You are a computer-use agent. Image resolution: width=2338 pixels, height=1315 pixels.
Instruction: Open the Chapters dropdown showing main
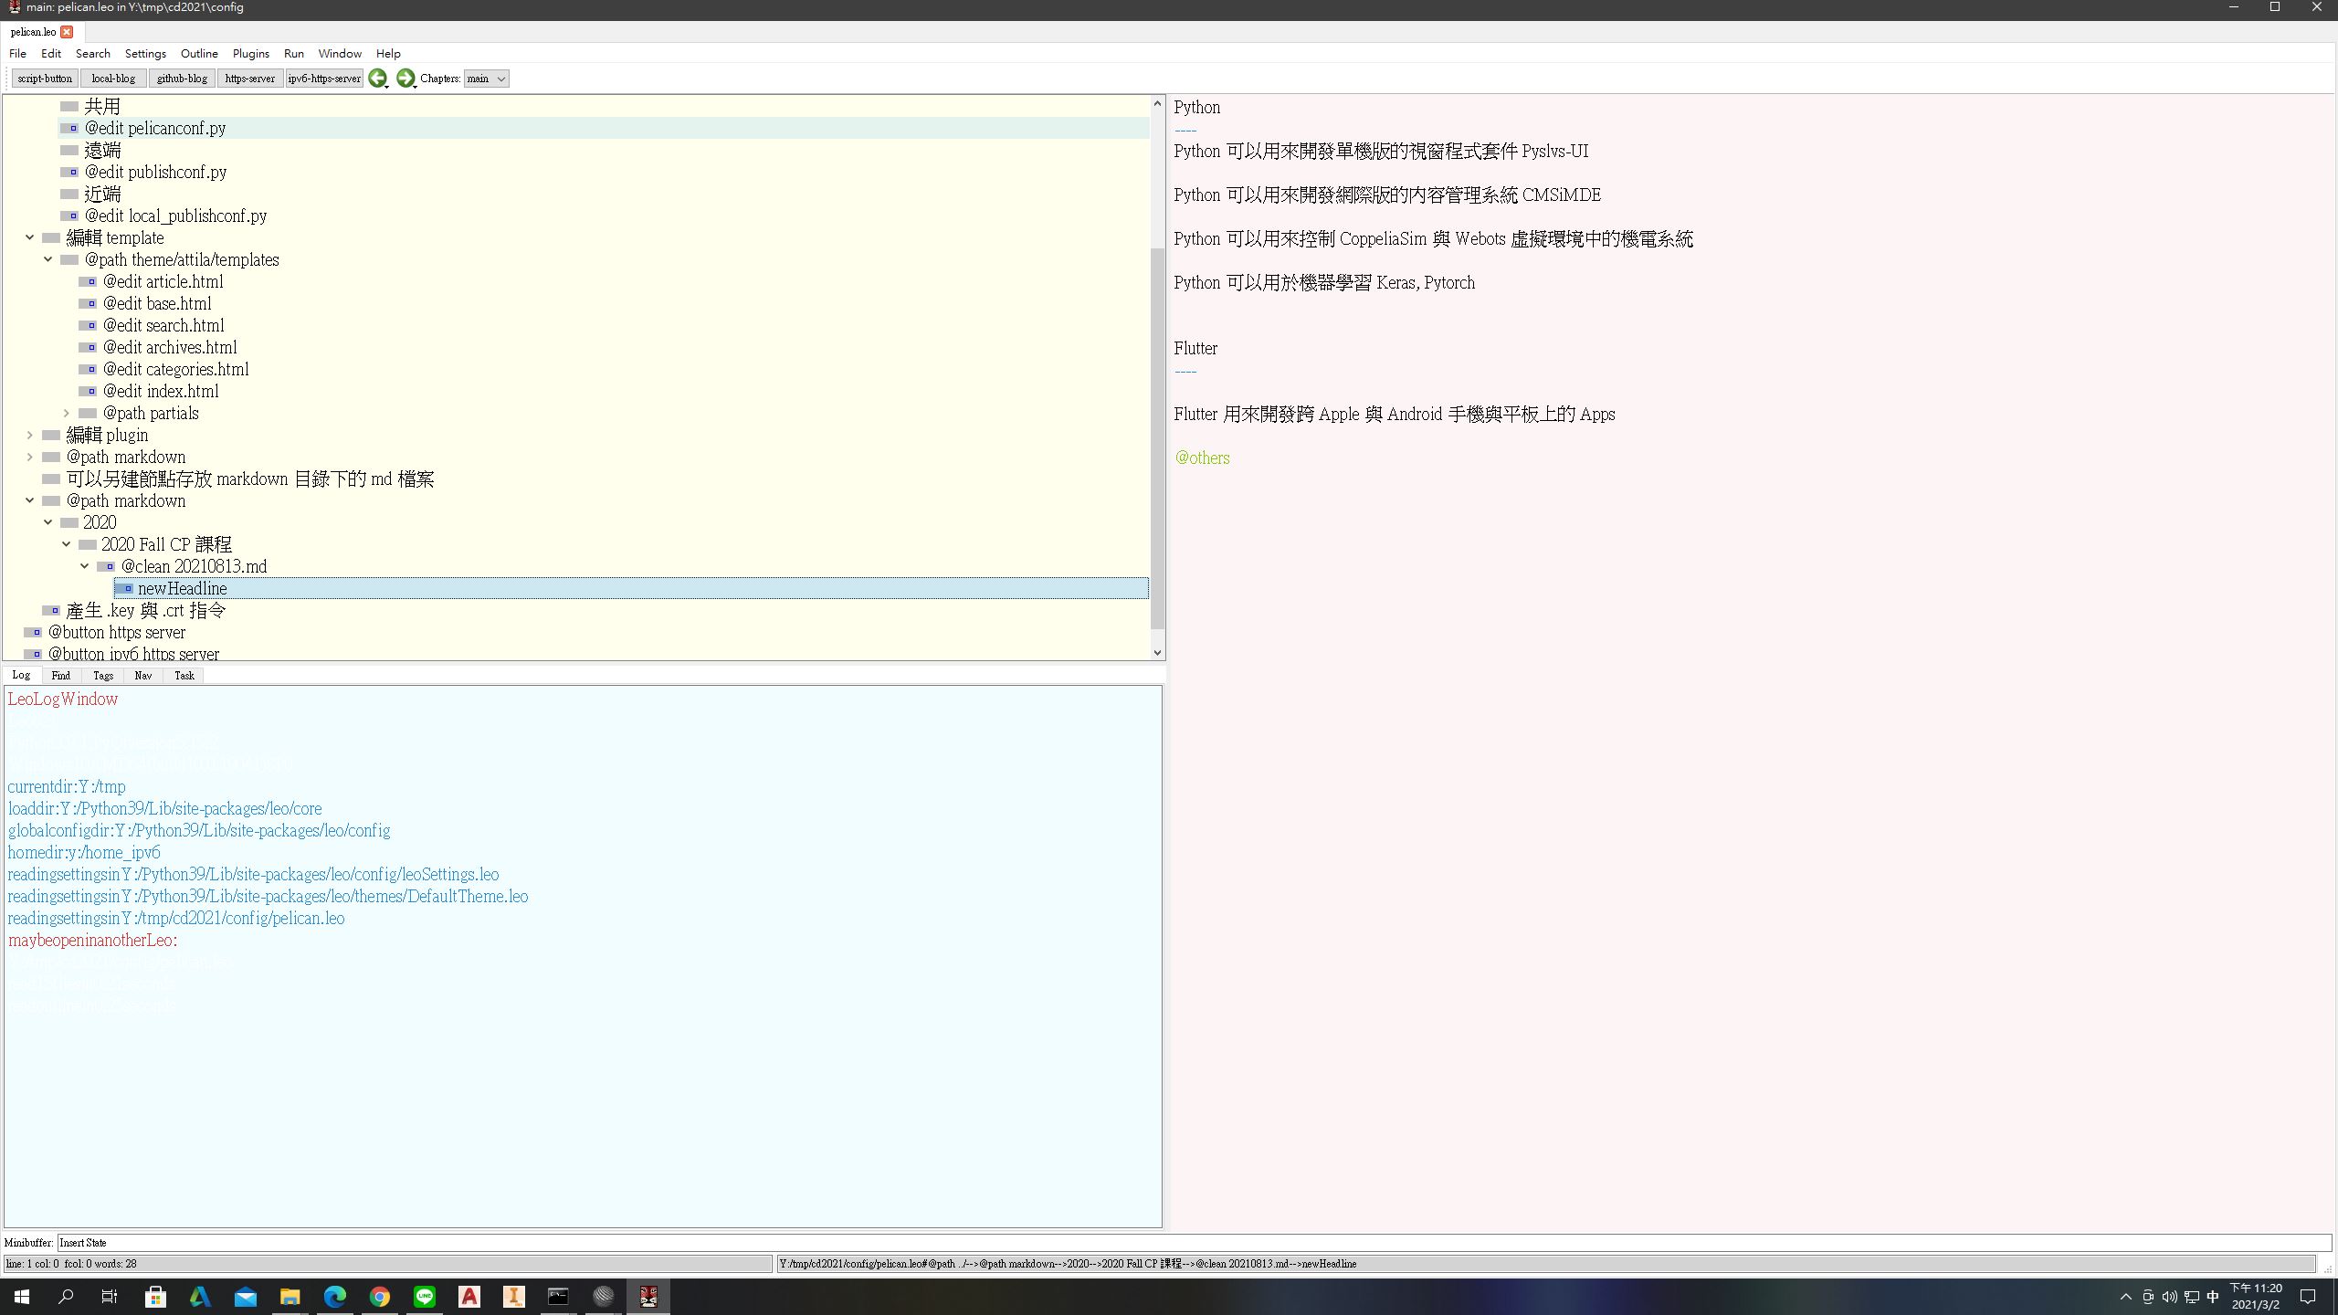click(x=486, y=79)
